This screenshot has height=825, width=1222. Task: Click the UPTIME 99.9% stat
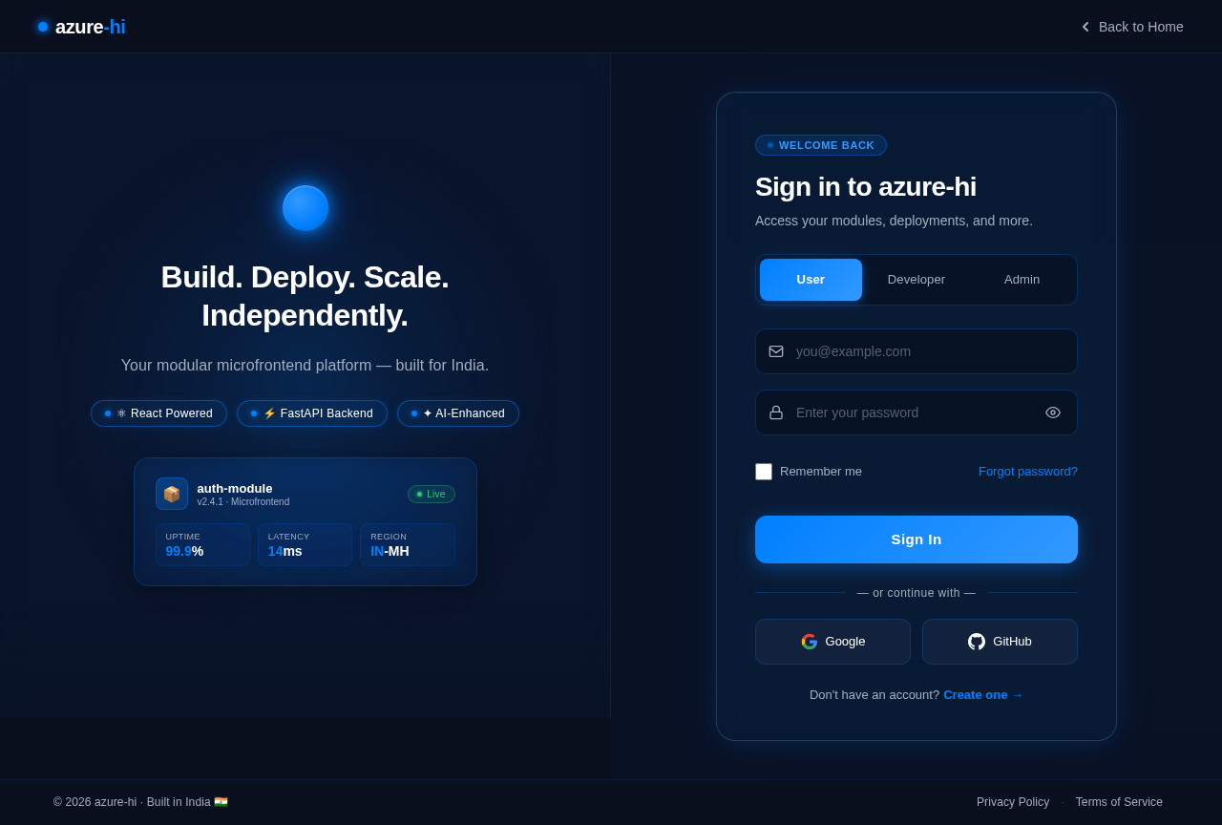point(202,545)
